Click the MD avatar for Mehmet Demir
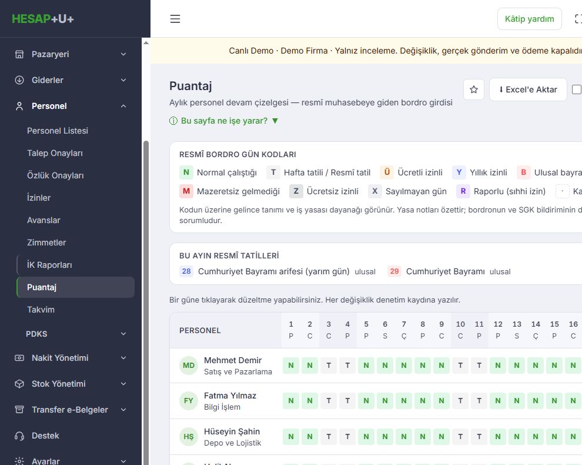582x465 pixels. [189, 366]
